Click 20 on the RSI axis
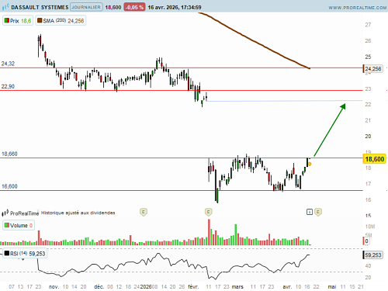Image resolution: width=388 pixels, height=291 pixels. click(x=368, y=278)
